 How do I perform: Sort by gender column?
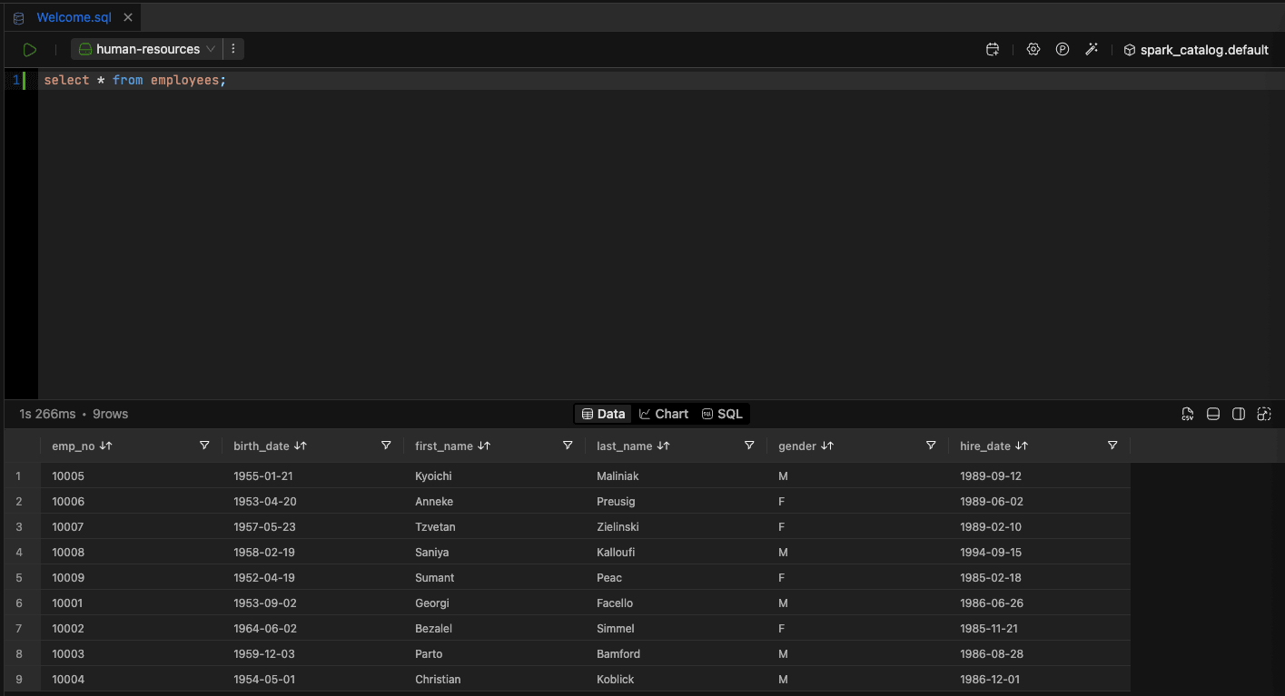pos(827,446)
